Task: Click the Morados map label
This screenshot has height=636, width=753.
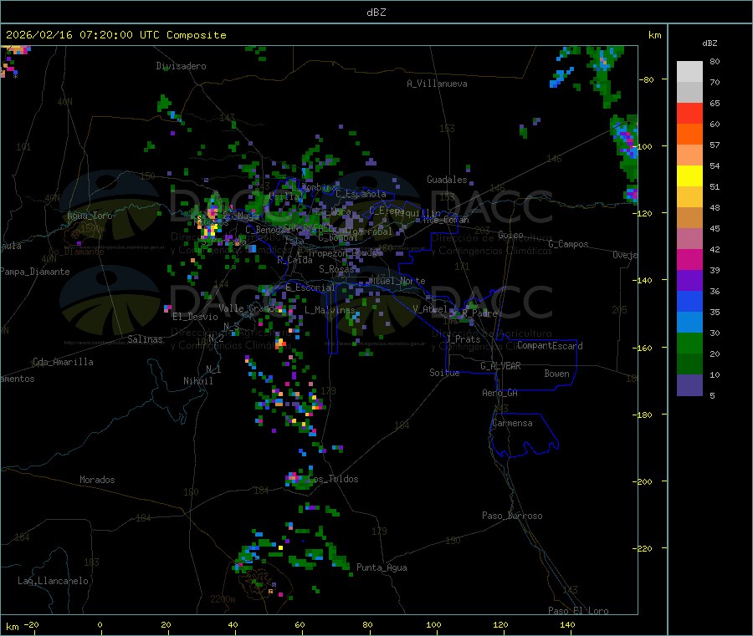Action: point(97,480)
